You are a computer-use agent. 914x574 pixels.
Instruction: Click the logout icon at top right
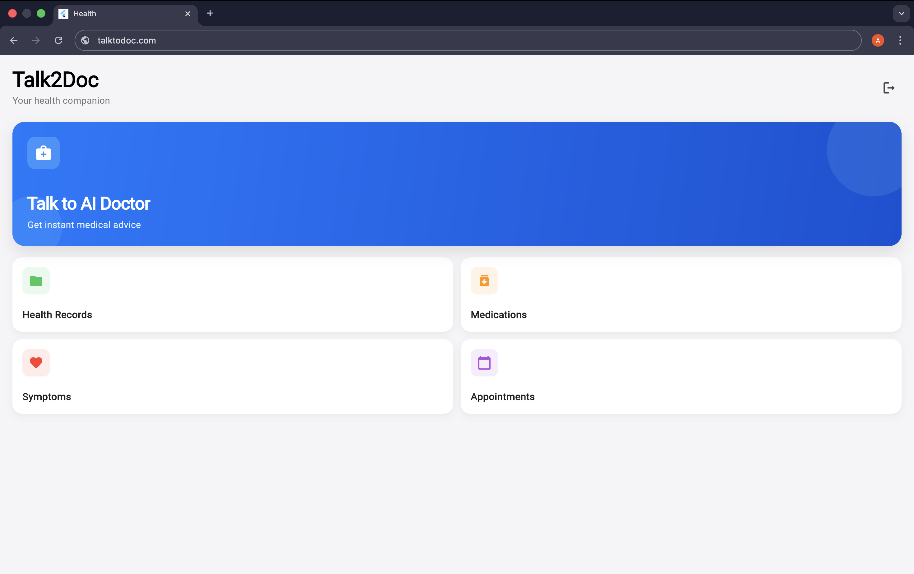point(889,88)
